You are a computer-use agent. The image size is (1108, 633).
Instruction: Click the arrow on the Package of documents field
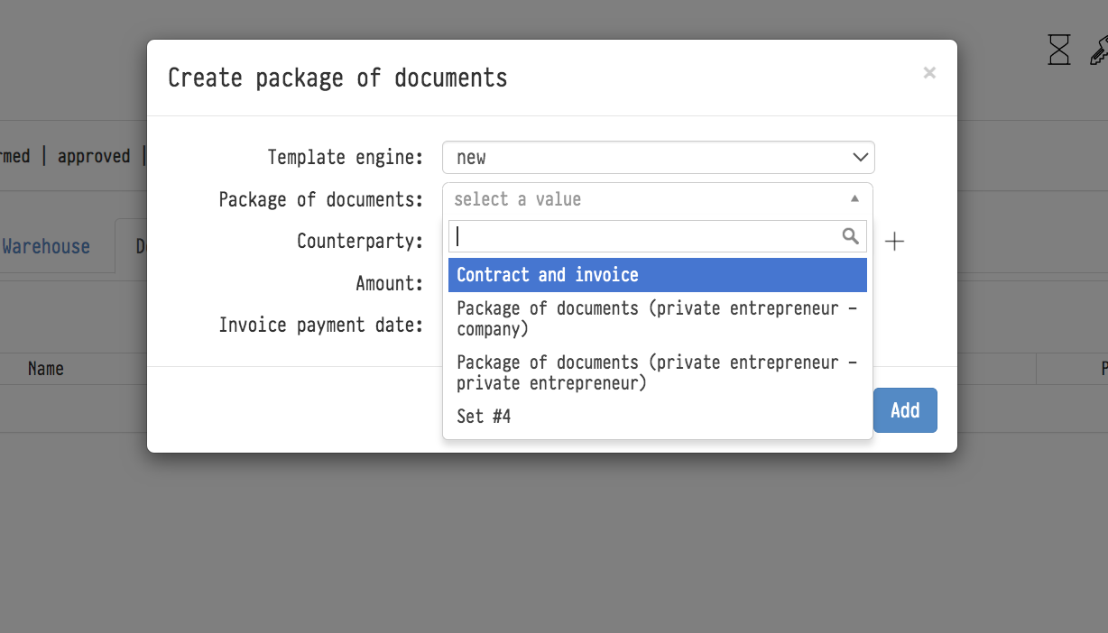tap(854, 199)
